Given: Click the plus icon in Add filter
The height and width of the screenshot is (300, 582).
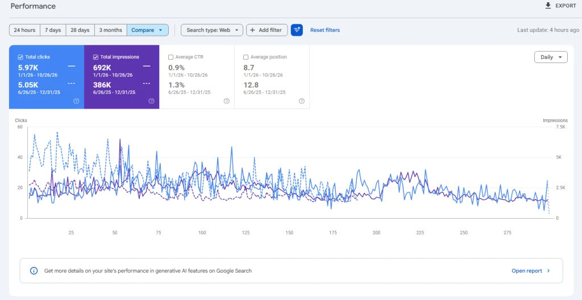Looking at the screenshot, I should coord(252,30).
